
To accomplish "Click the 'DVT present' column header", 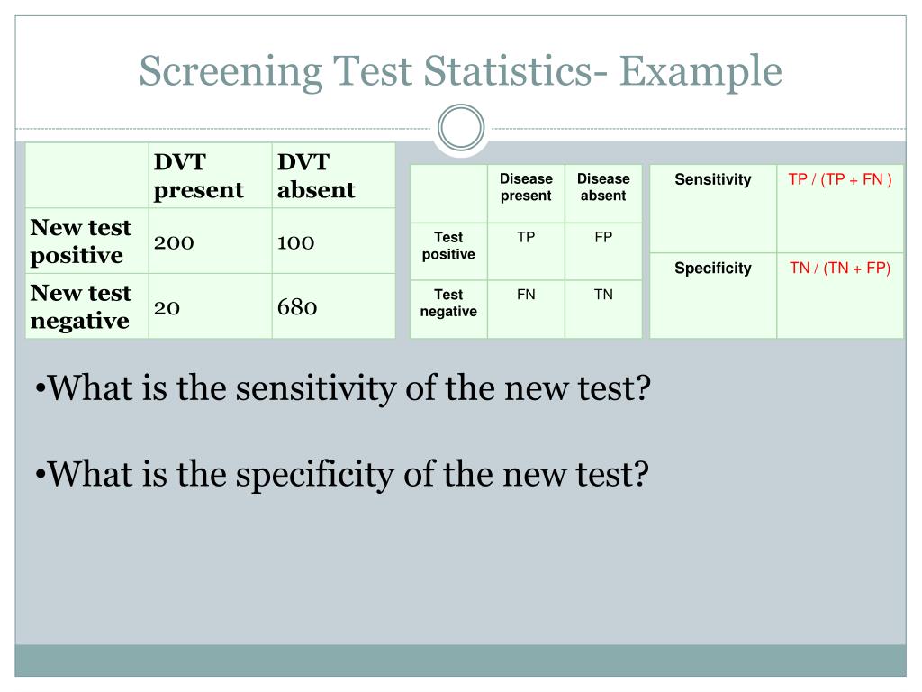I will click(210, 176).
